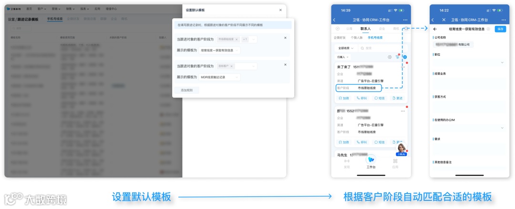This screenshot has height=209, width=515.
Task: Tap the 经营业务 input area
Action: click(x=470, y=84)
